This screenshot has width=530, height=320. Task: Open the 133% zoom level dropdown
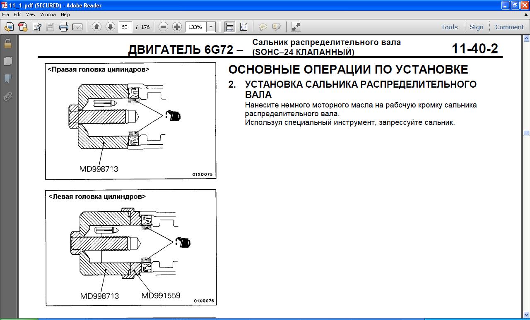click(211, 27)
